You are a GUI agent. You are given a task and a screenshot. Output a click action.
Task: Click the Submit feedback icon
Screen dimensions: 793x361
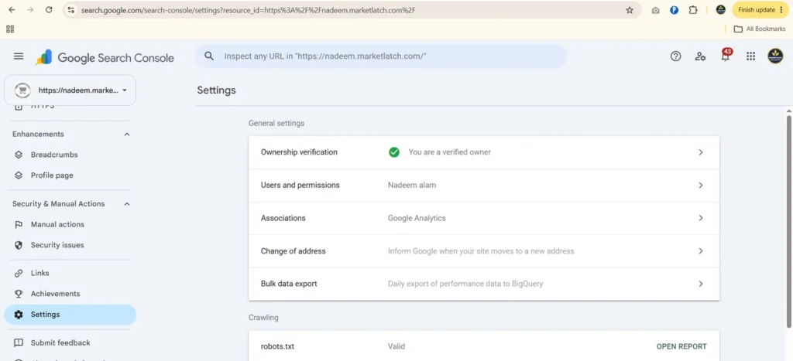[x=19, y=342]
